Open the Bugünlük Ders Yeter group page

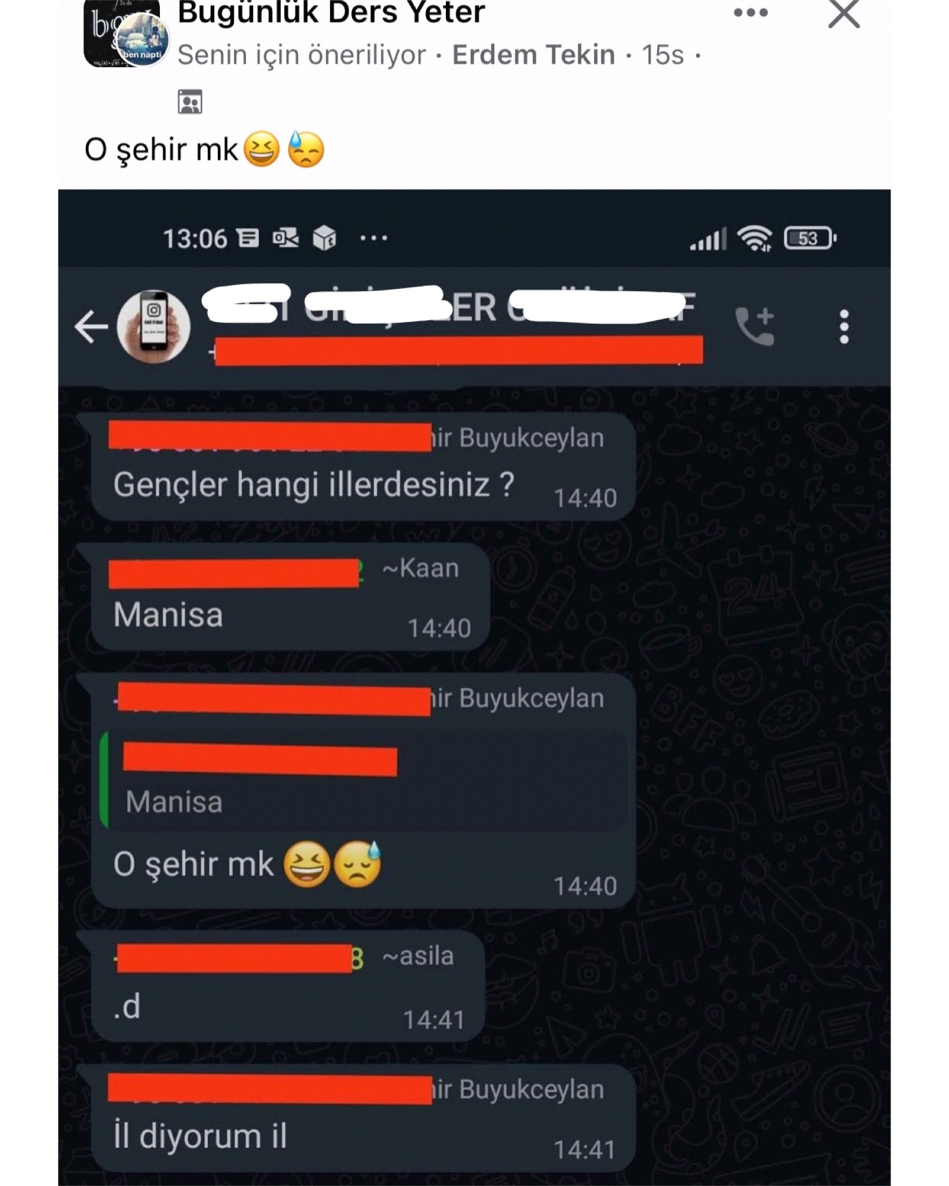331,12
